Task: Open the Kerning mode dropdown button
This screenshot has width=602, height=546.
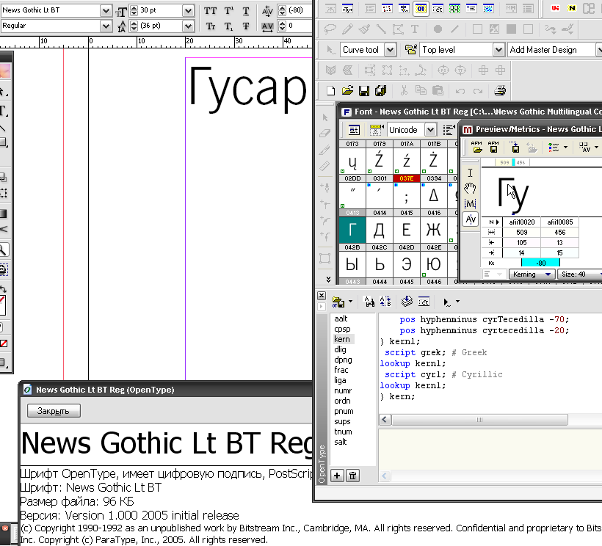Action: (532, 274)
